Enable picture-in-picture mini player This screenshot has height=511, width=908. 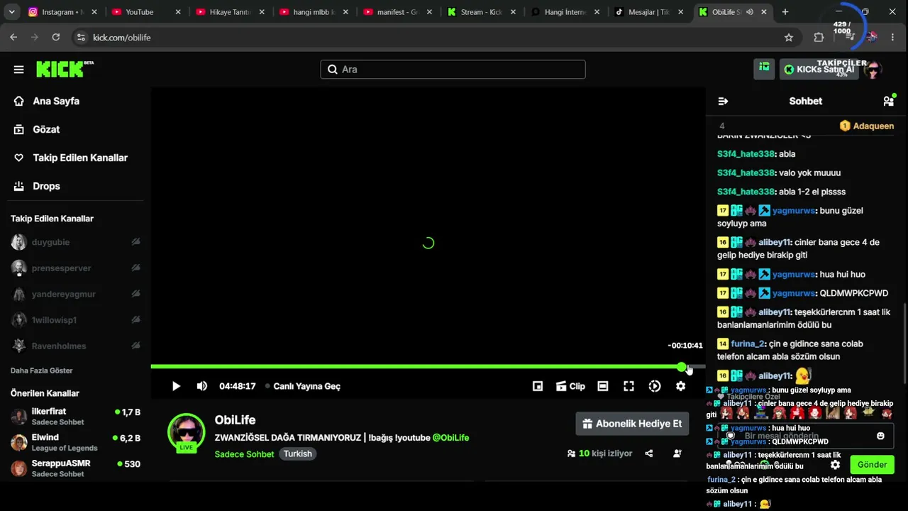point(538,386)
